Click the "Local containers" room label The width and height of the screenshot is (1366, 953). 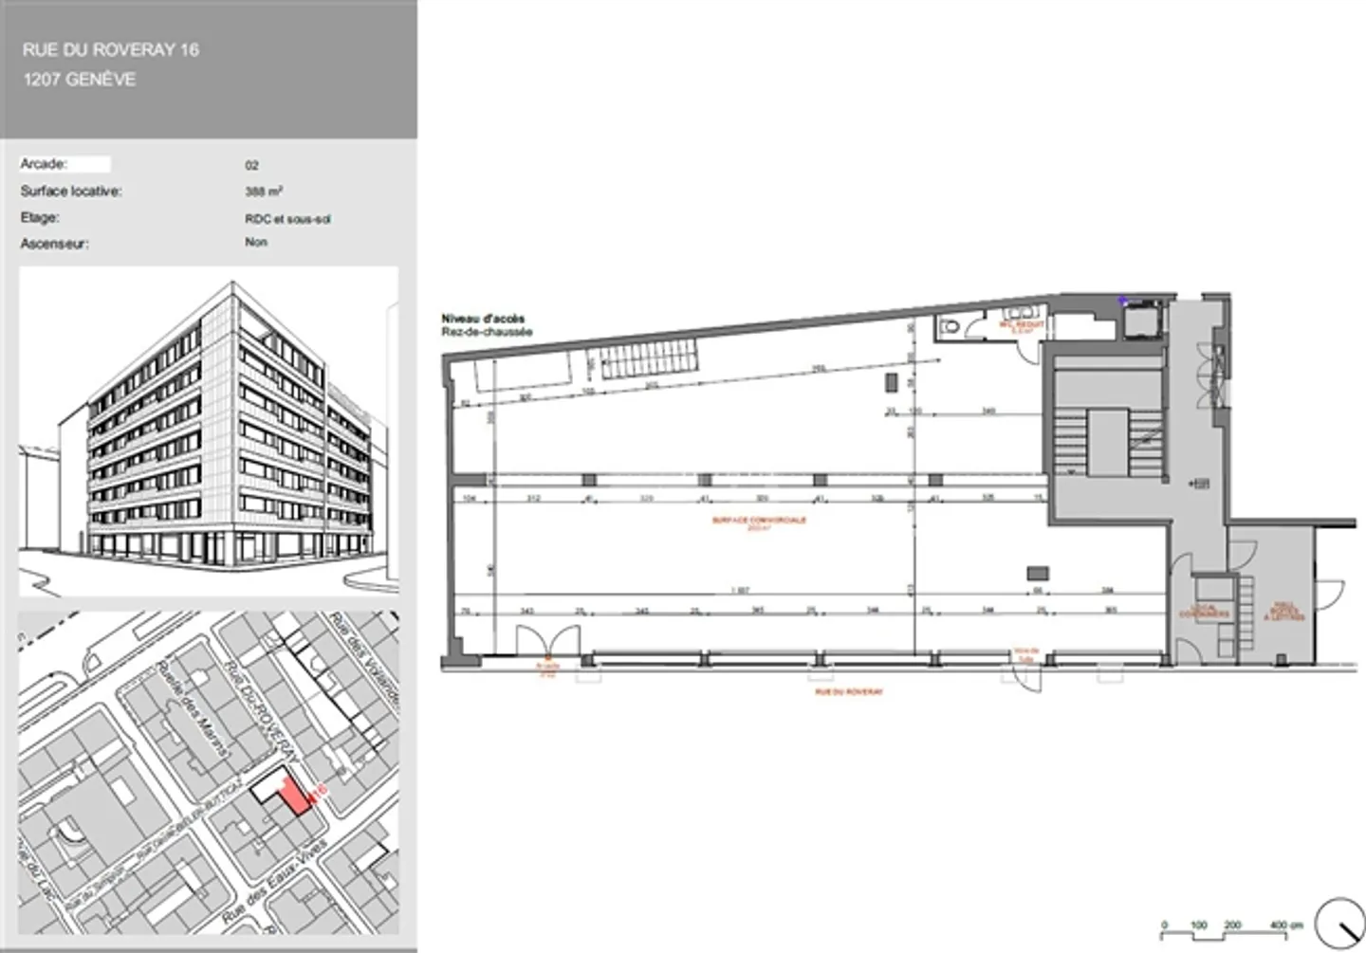(x=1204, y=612)
